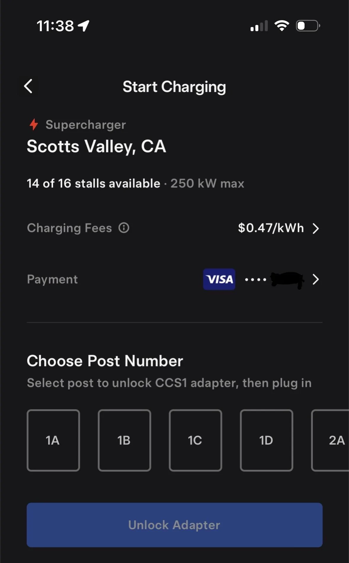
Task: Open the Charging Fees info icon
Action: coord(124,228)
